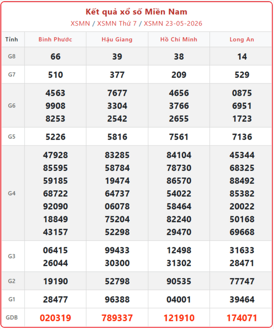Select Bình Phước special prize 020319
Viewport: 274px width, 329px height.
coord(56,318)
